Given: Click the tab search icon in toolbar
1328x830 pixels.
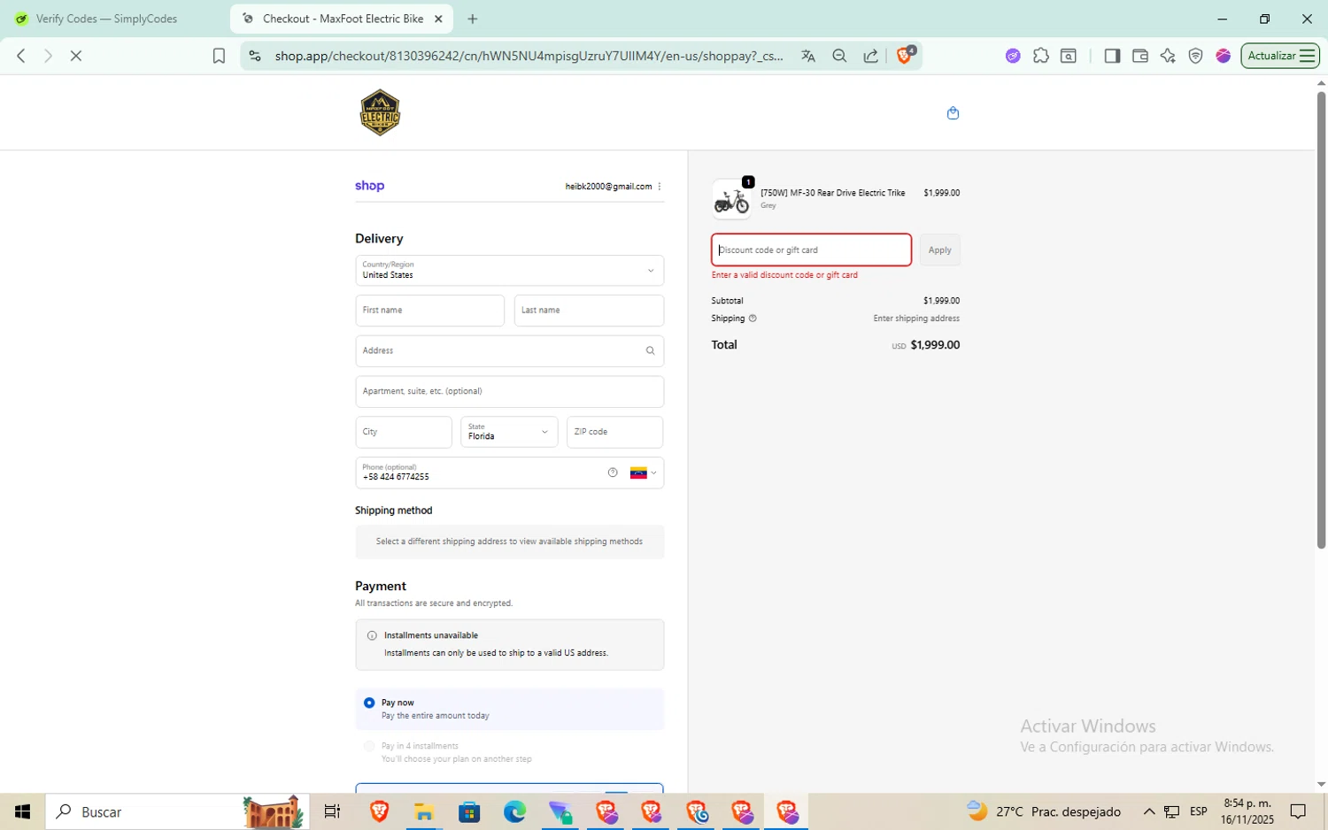Looking at the screenshot, I should 1069,56.
